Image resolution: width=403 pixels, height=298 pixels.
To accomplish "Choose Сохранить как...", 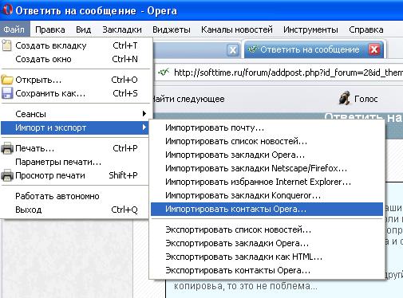I will click(76, 93).
